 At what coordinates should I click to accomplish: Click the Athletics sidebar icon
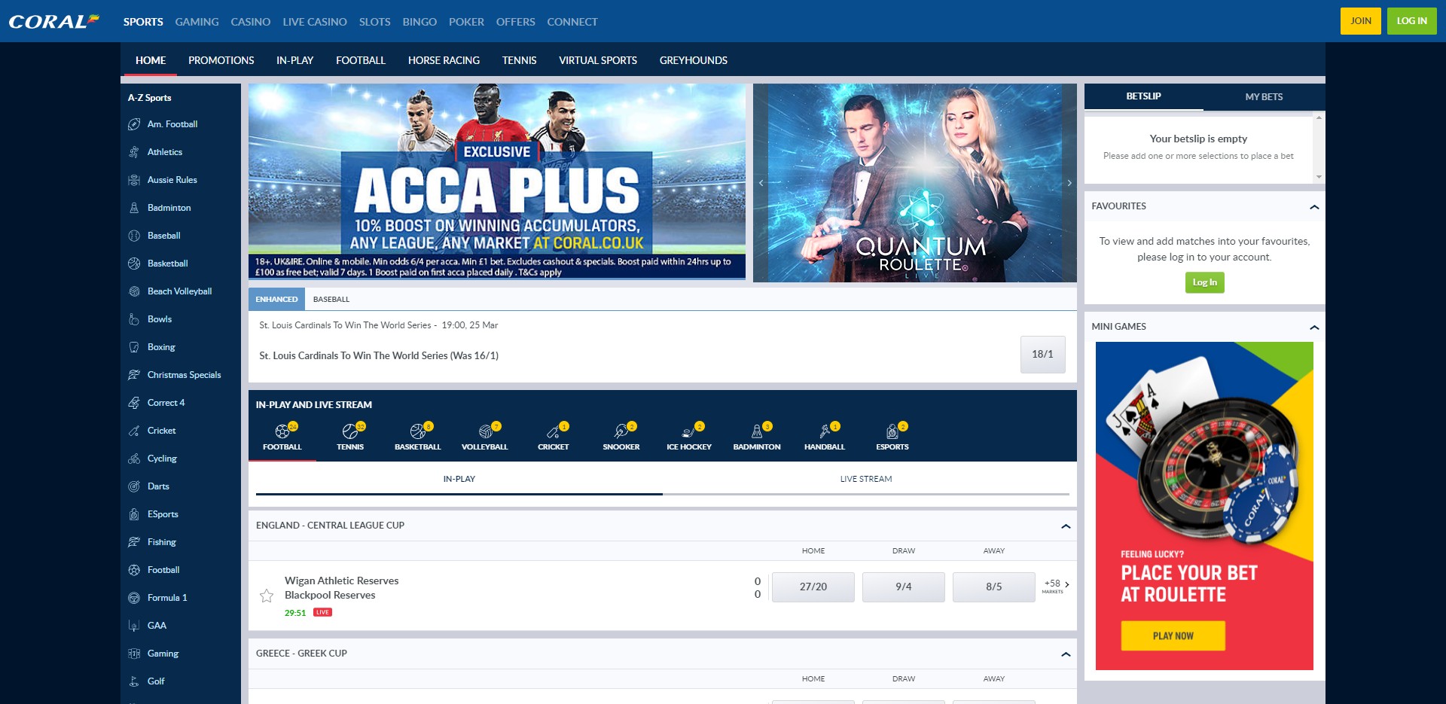[x=134, y=152]
